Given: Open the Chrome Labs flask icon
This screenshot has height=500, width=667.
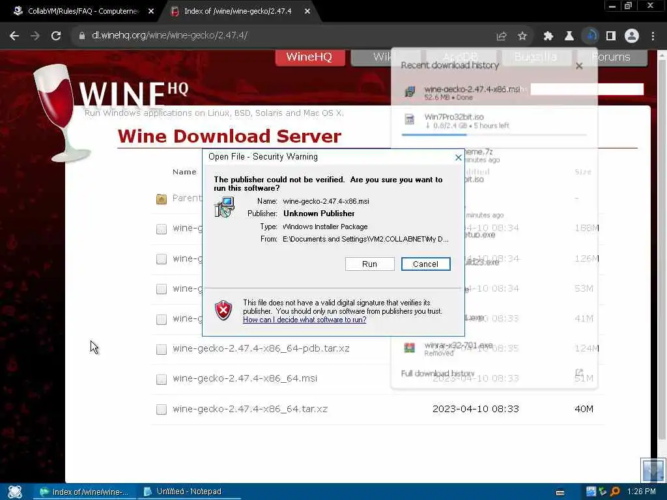Looking at the screenshot, I should pos(569,36).
